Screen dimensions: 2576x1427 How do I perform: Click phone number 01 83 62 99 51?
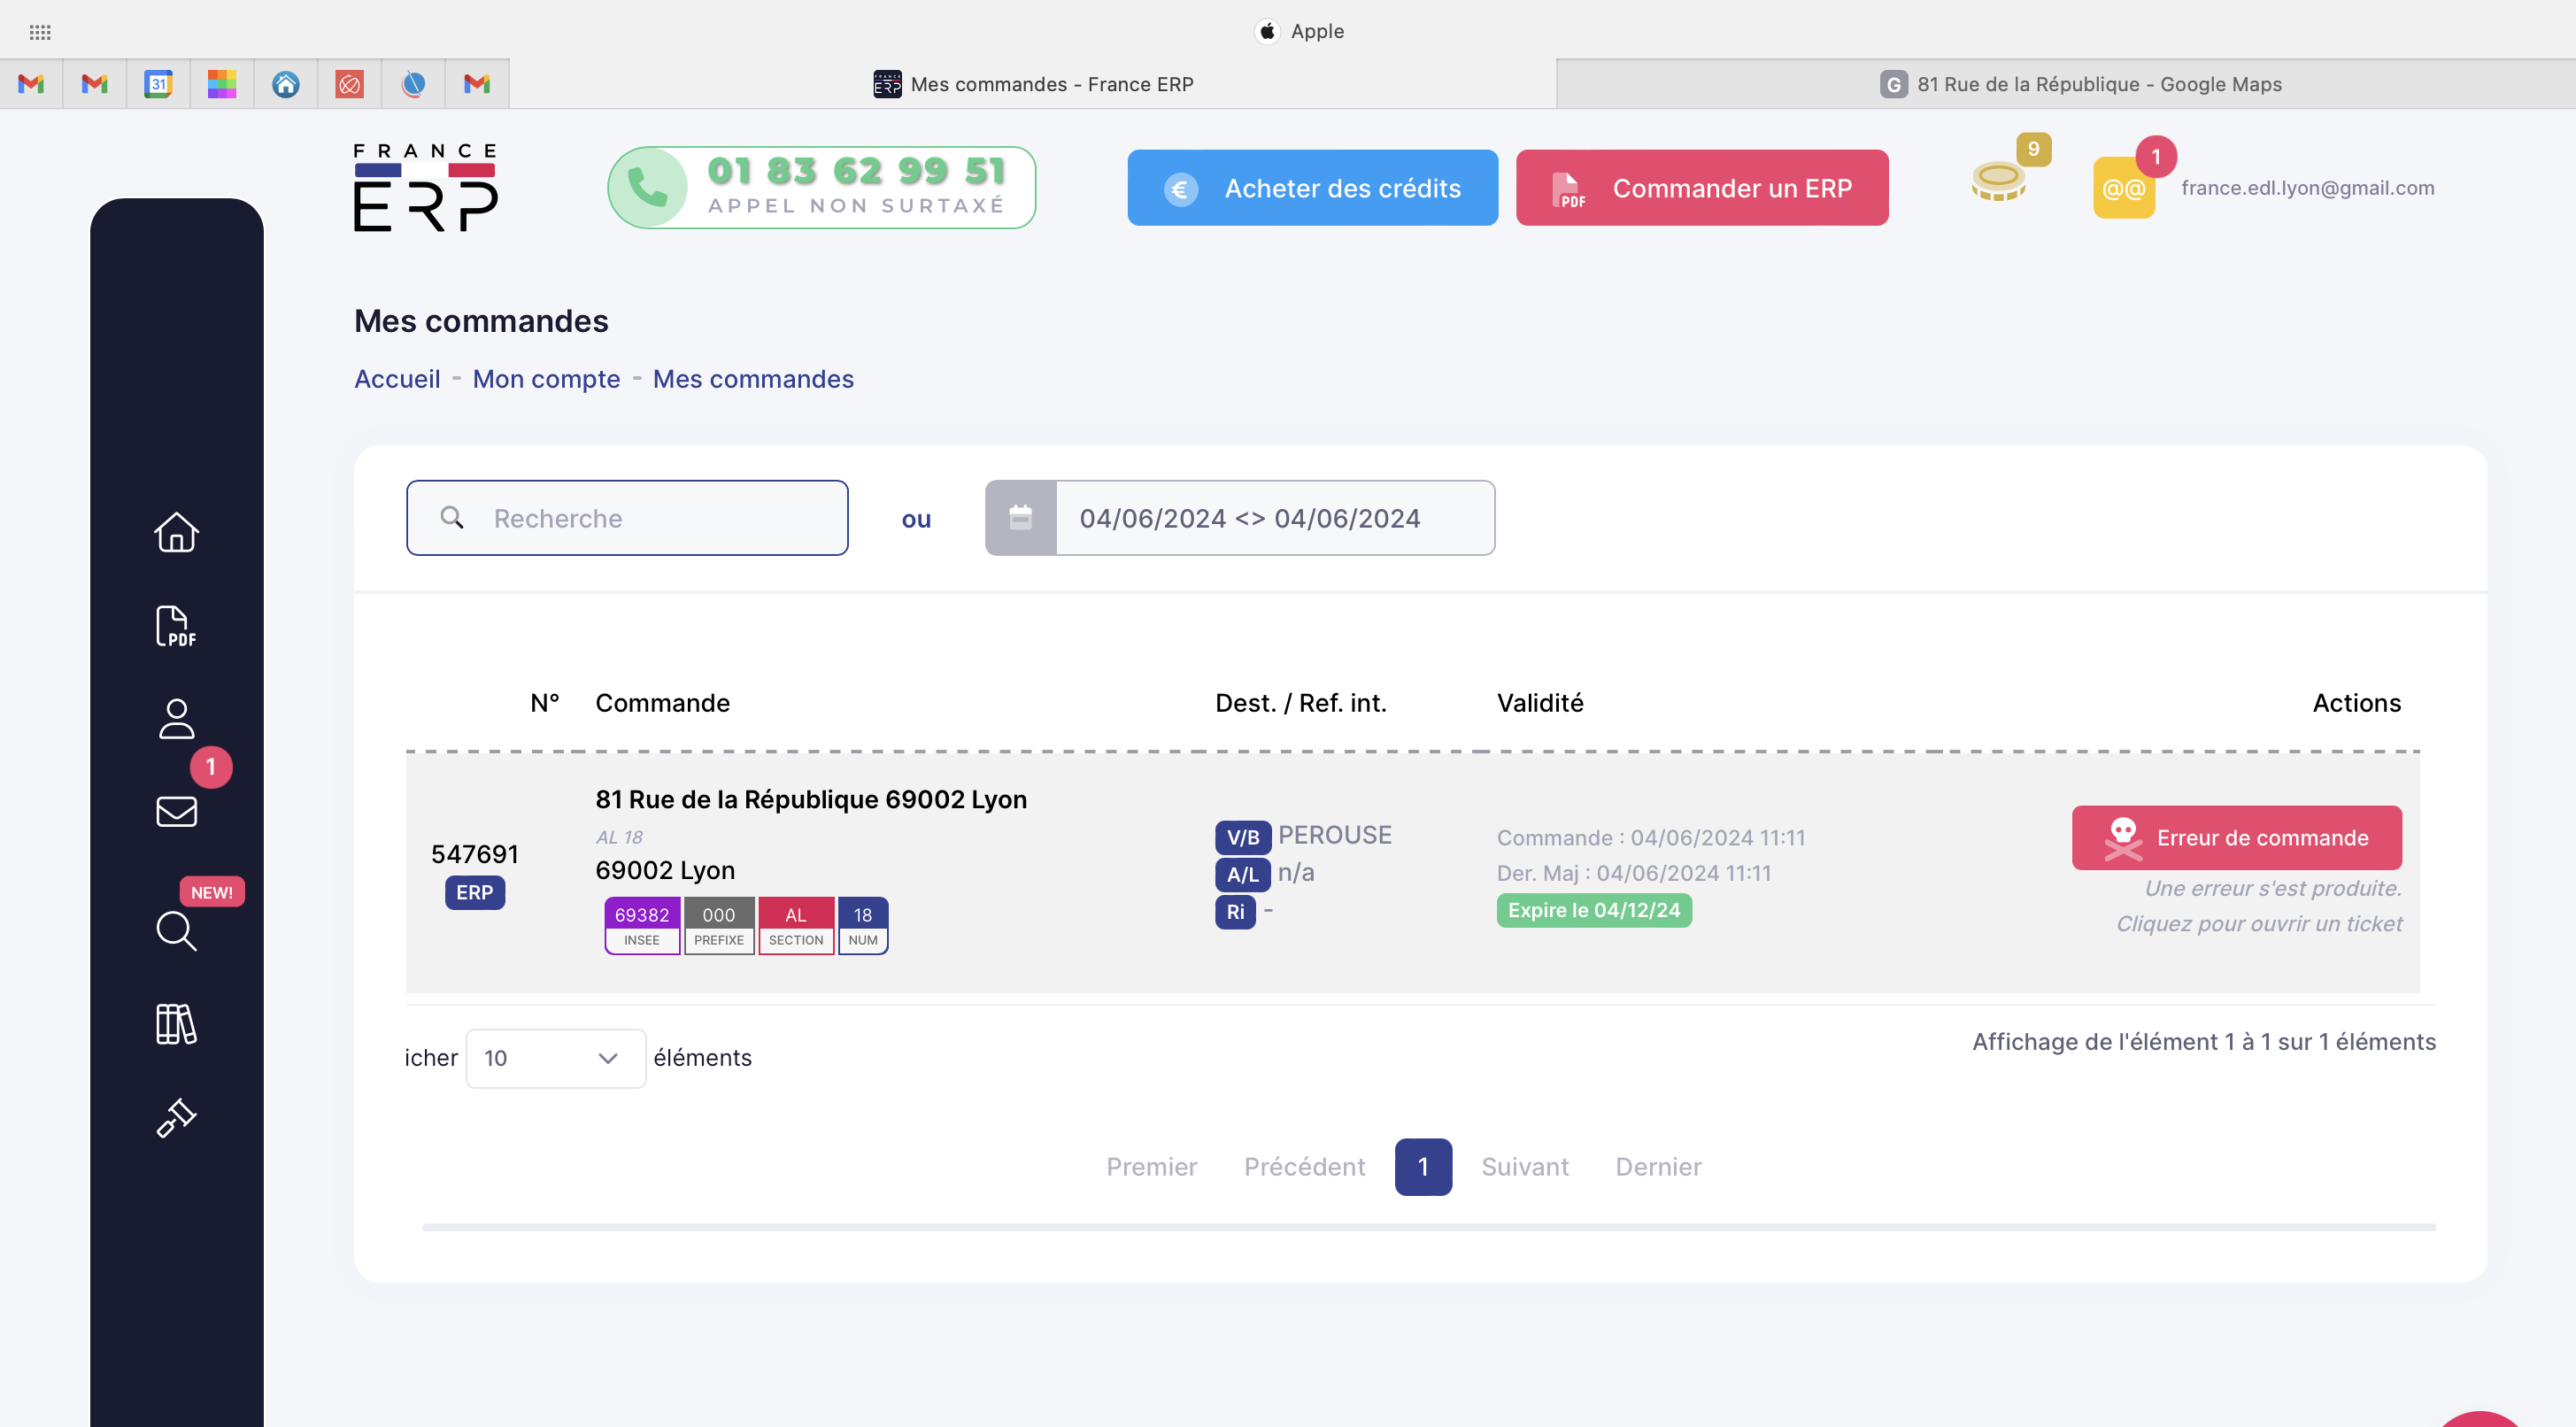click(x=856, y=170)
